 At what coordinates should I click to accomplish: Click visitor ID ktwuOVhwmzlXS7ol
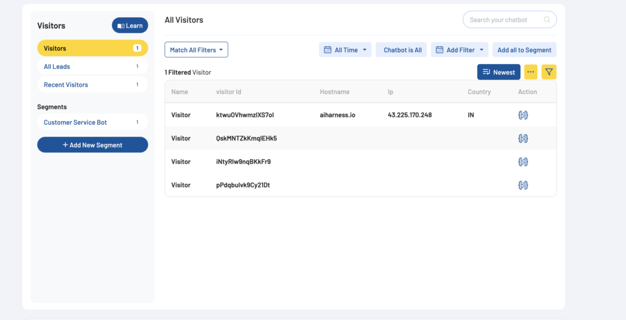(x=245, y=115)
